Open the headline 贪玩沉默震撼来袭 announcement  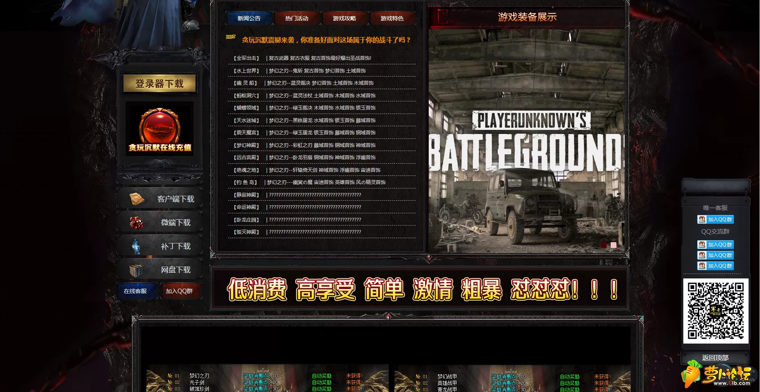pyautogui.click(x=326, y=40)
